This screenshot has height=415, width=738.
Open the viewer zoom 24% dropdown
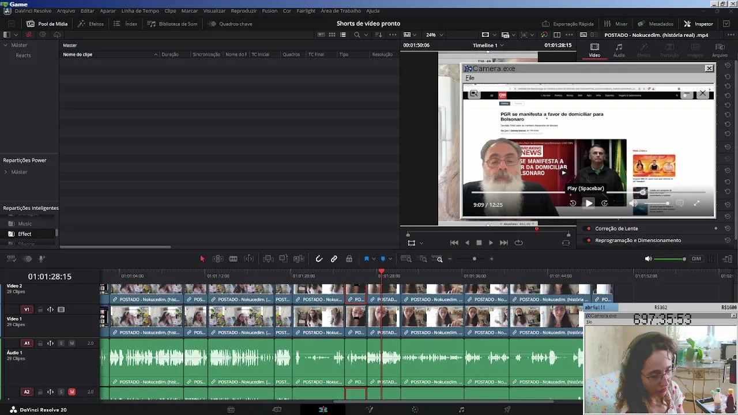point(435,35)
